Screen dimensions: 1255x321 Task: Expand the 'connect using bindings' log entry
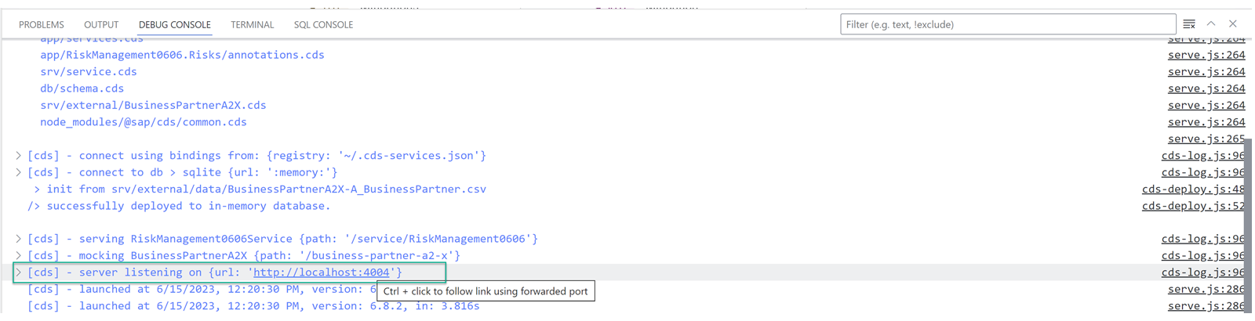[18, 156]
